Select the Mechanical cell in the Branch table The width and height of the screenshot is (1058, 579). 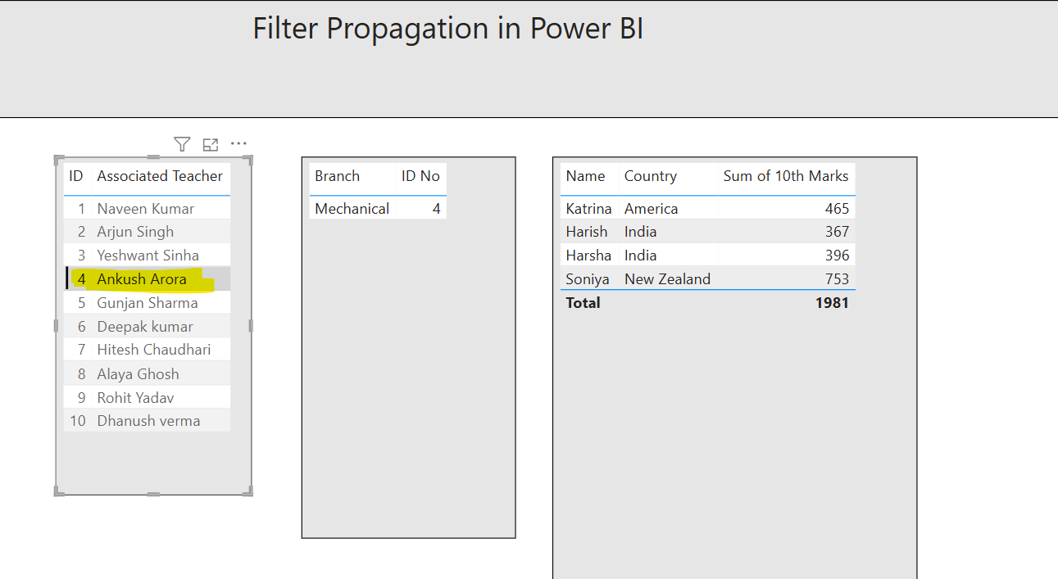[x=352, y=208]
